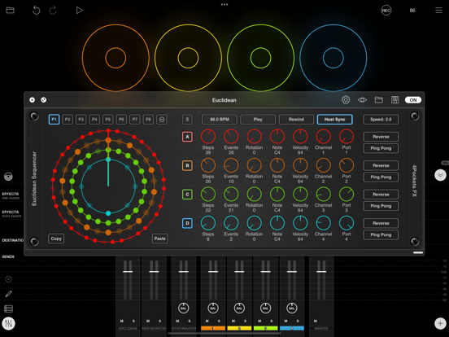Screen dimensions: 449x337
Task: Select sequencer track D
Action: click(187, 223)
